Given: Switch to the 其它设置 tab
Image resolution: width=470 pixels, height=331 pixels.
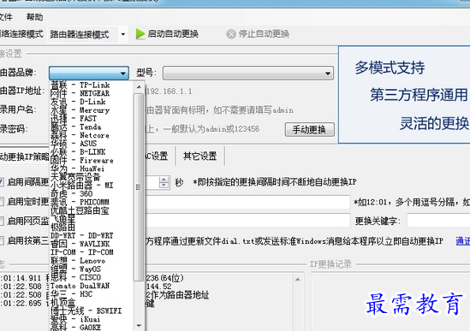Looking at the screenshot, I should click(200, 156).
